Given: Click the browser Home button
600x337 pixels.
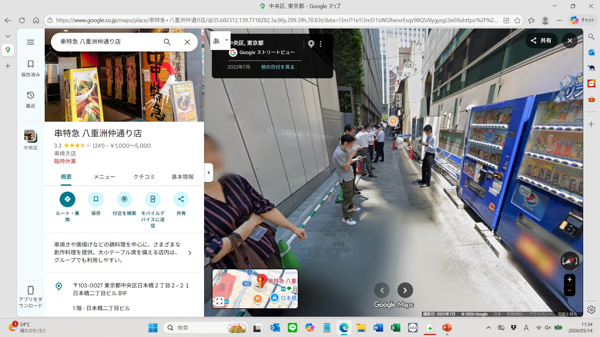Looking at the screenshot, I should click(x=36, y=21).
